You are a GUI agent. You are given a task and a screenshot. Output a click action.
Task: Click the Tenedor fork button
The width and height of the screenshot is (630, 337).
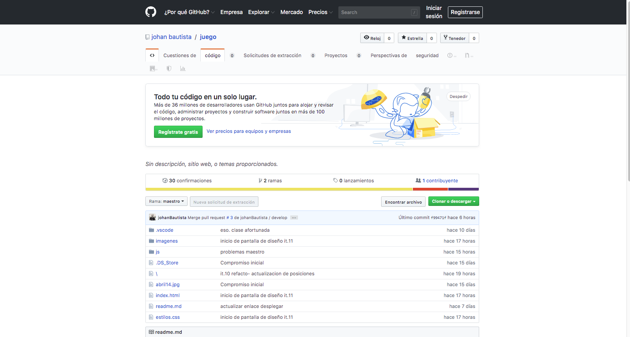click(x=454, y=38)
